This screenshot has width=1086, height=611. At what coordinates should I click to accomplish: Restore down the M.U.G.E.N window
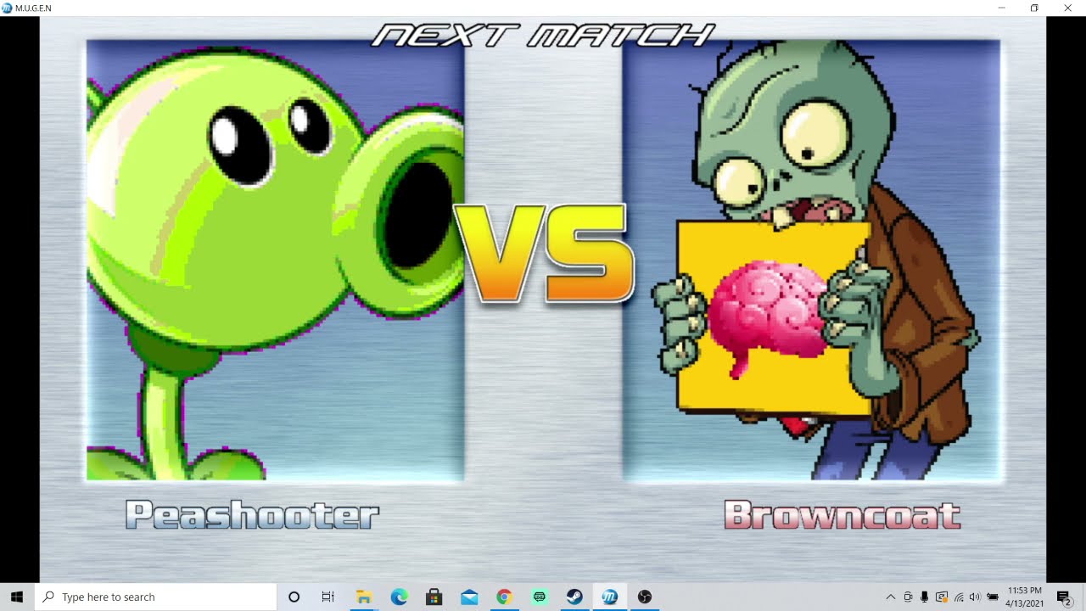click(x=1034, y=8)
